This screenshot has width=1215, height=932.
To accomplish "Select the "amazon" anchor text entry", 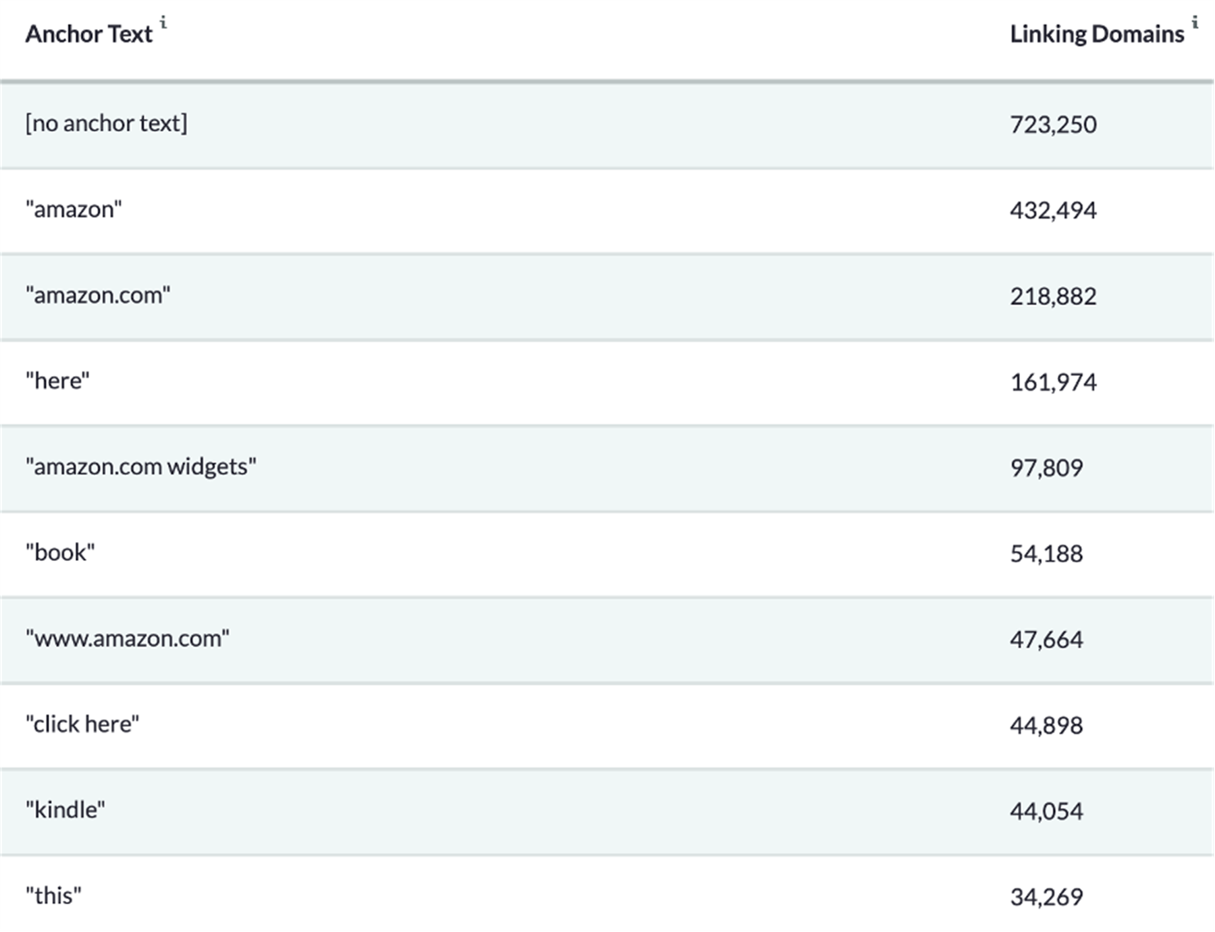I will 74,209.
